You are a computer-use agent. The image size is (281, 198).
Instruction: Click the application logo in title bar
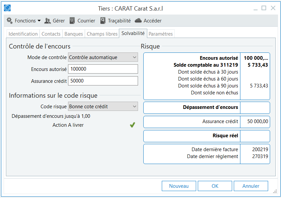pos(7,8)
